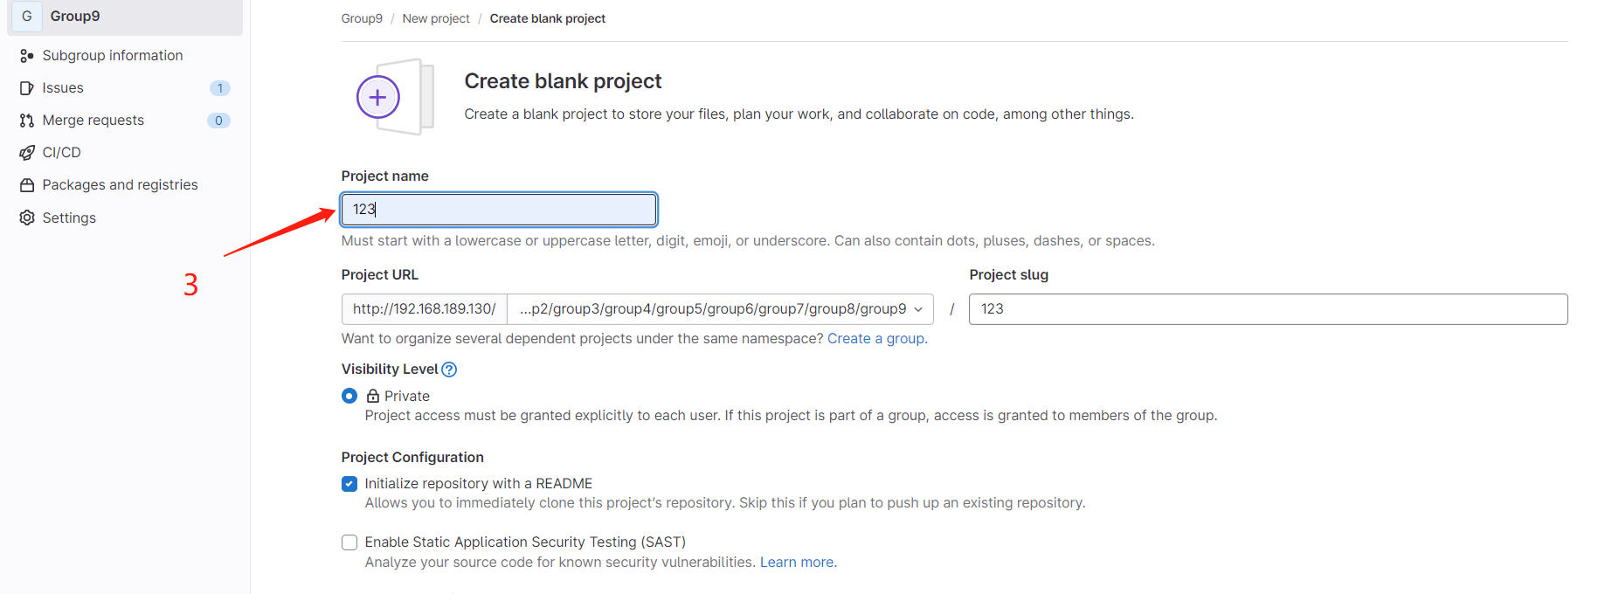Enable Static Application Security Testing checkbox
The image size is (1605, 594).
(x=349, y=542)
